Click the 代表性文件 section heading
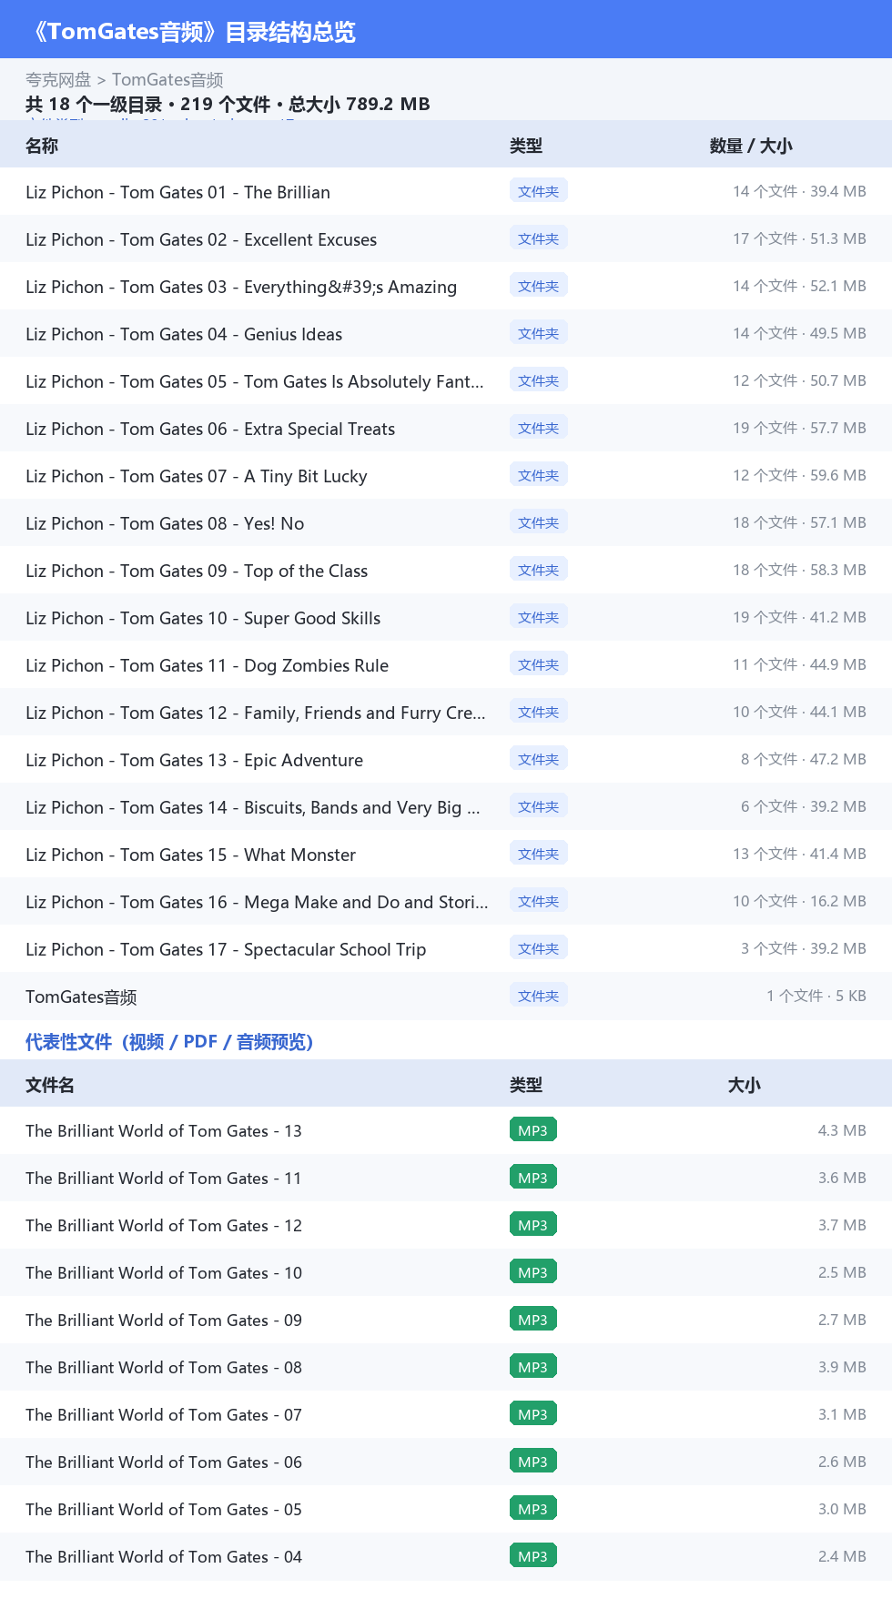 click(169, 1041)
